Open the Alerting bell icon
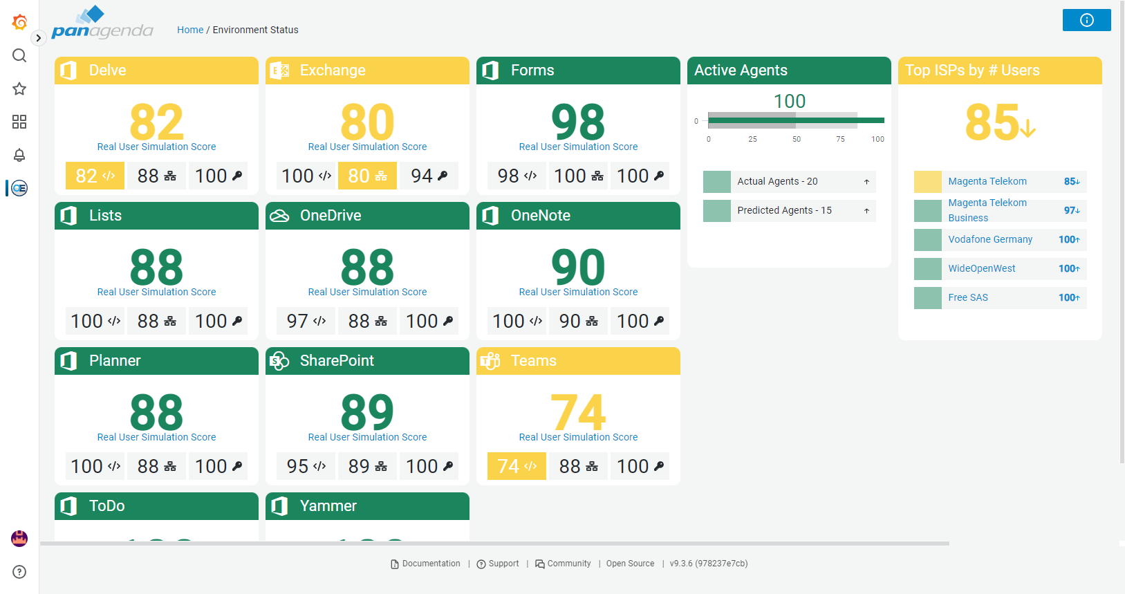 [19, 155]
